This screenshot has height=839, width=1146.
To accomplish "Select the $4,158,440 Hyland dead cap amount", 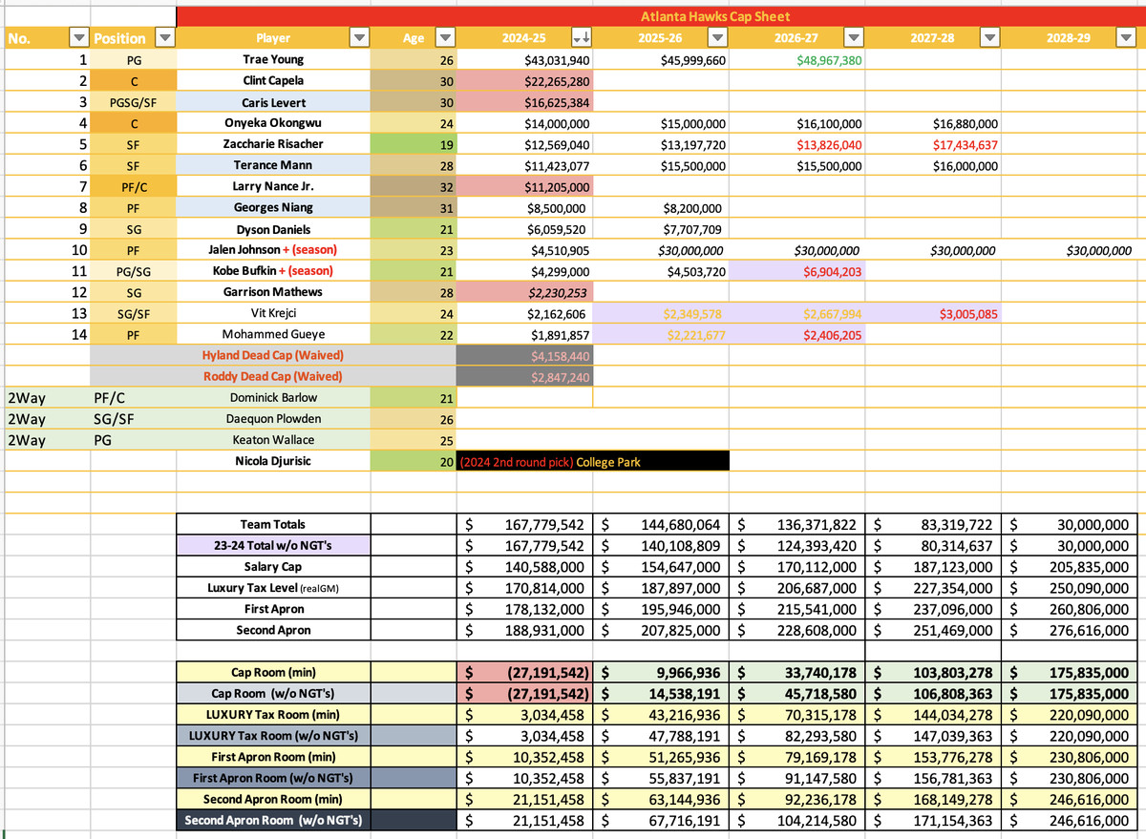I will (x=524, y=355).
